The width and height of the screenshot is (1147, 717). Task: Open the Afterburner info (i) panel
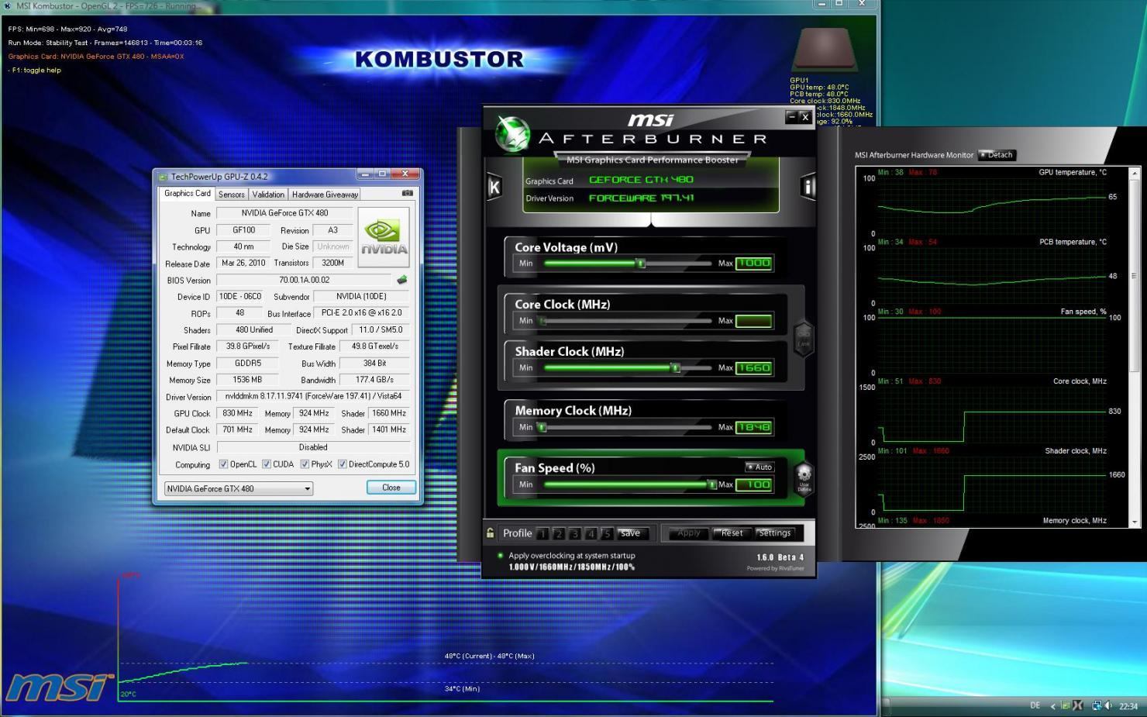tap(808, 186)
